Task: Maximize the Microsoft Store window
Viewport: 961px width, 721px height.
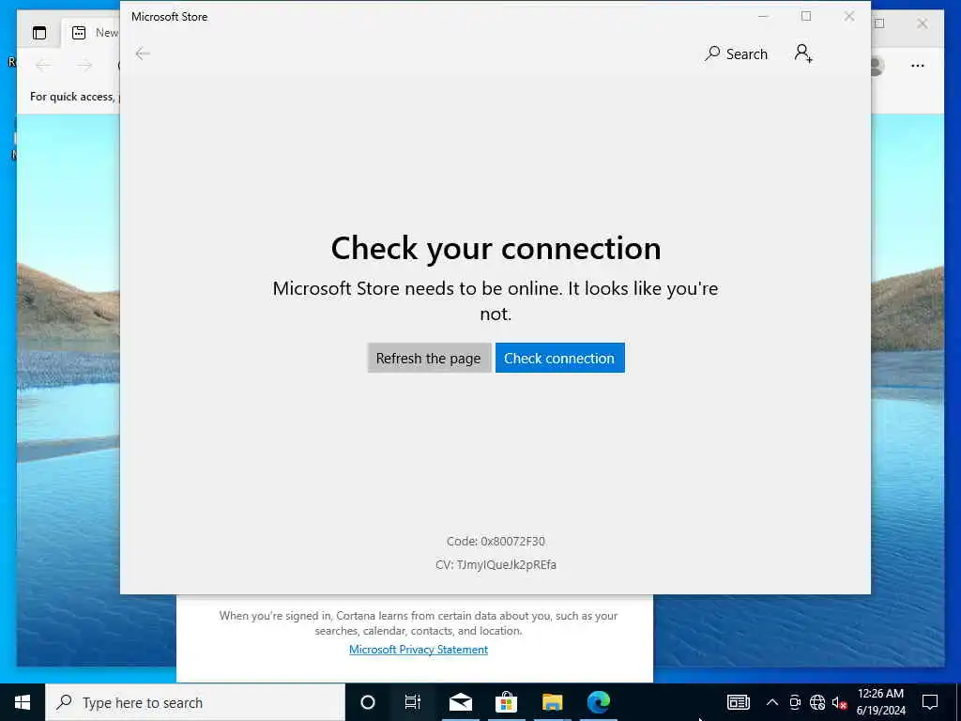Action: [x=806, y=17]
